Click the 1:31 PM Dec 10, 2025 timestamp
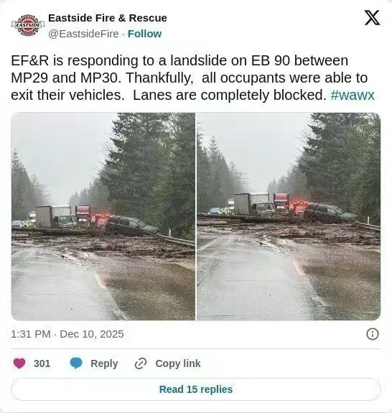Image resolution: width=392 pixels, height=413 pixels. click(x=67, y=334)
